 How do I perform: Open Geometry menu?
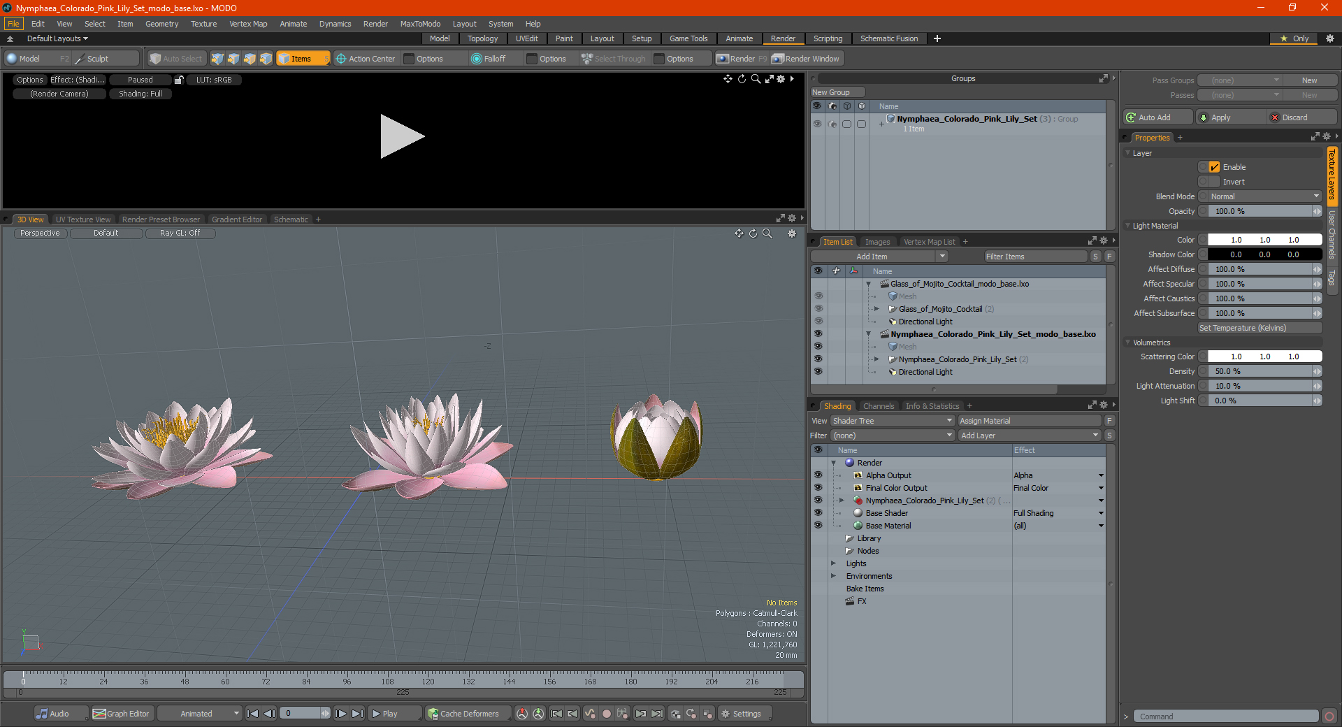tap(161, 24)
